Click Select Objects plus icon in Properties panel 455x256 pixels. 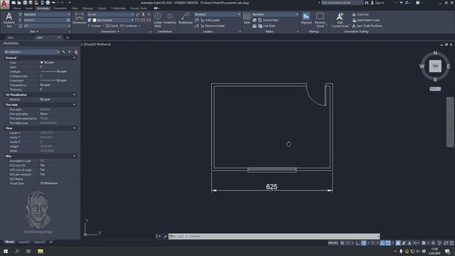coord(70,52)
